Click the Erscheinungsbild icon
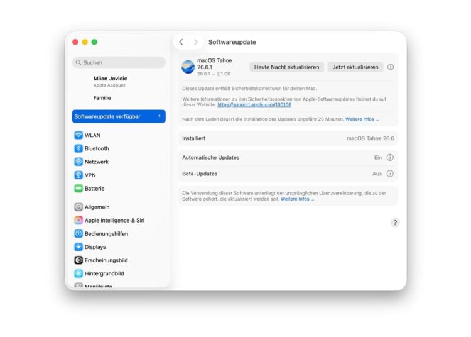This screenshot has height=337, width=471. pyautogui.click(x=78, y=260)
